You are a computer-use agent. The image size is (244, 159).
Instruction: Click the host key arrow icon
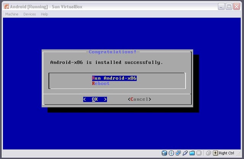(x=215, y=153)
